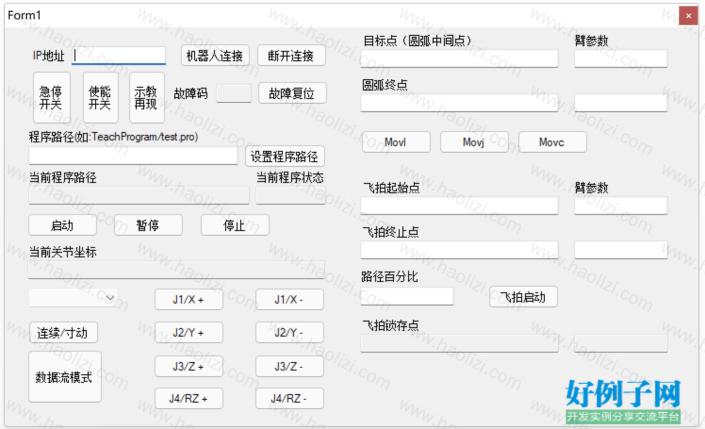705x429 pixels.
Task: Toggle the 示教再现 button
Action: [x=147, y=98]
